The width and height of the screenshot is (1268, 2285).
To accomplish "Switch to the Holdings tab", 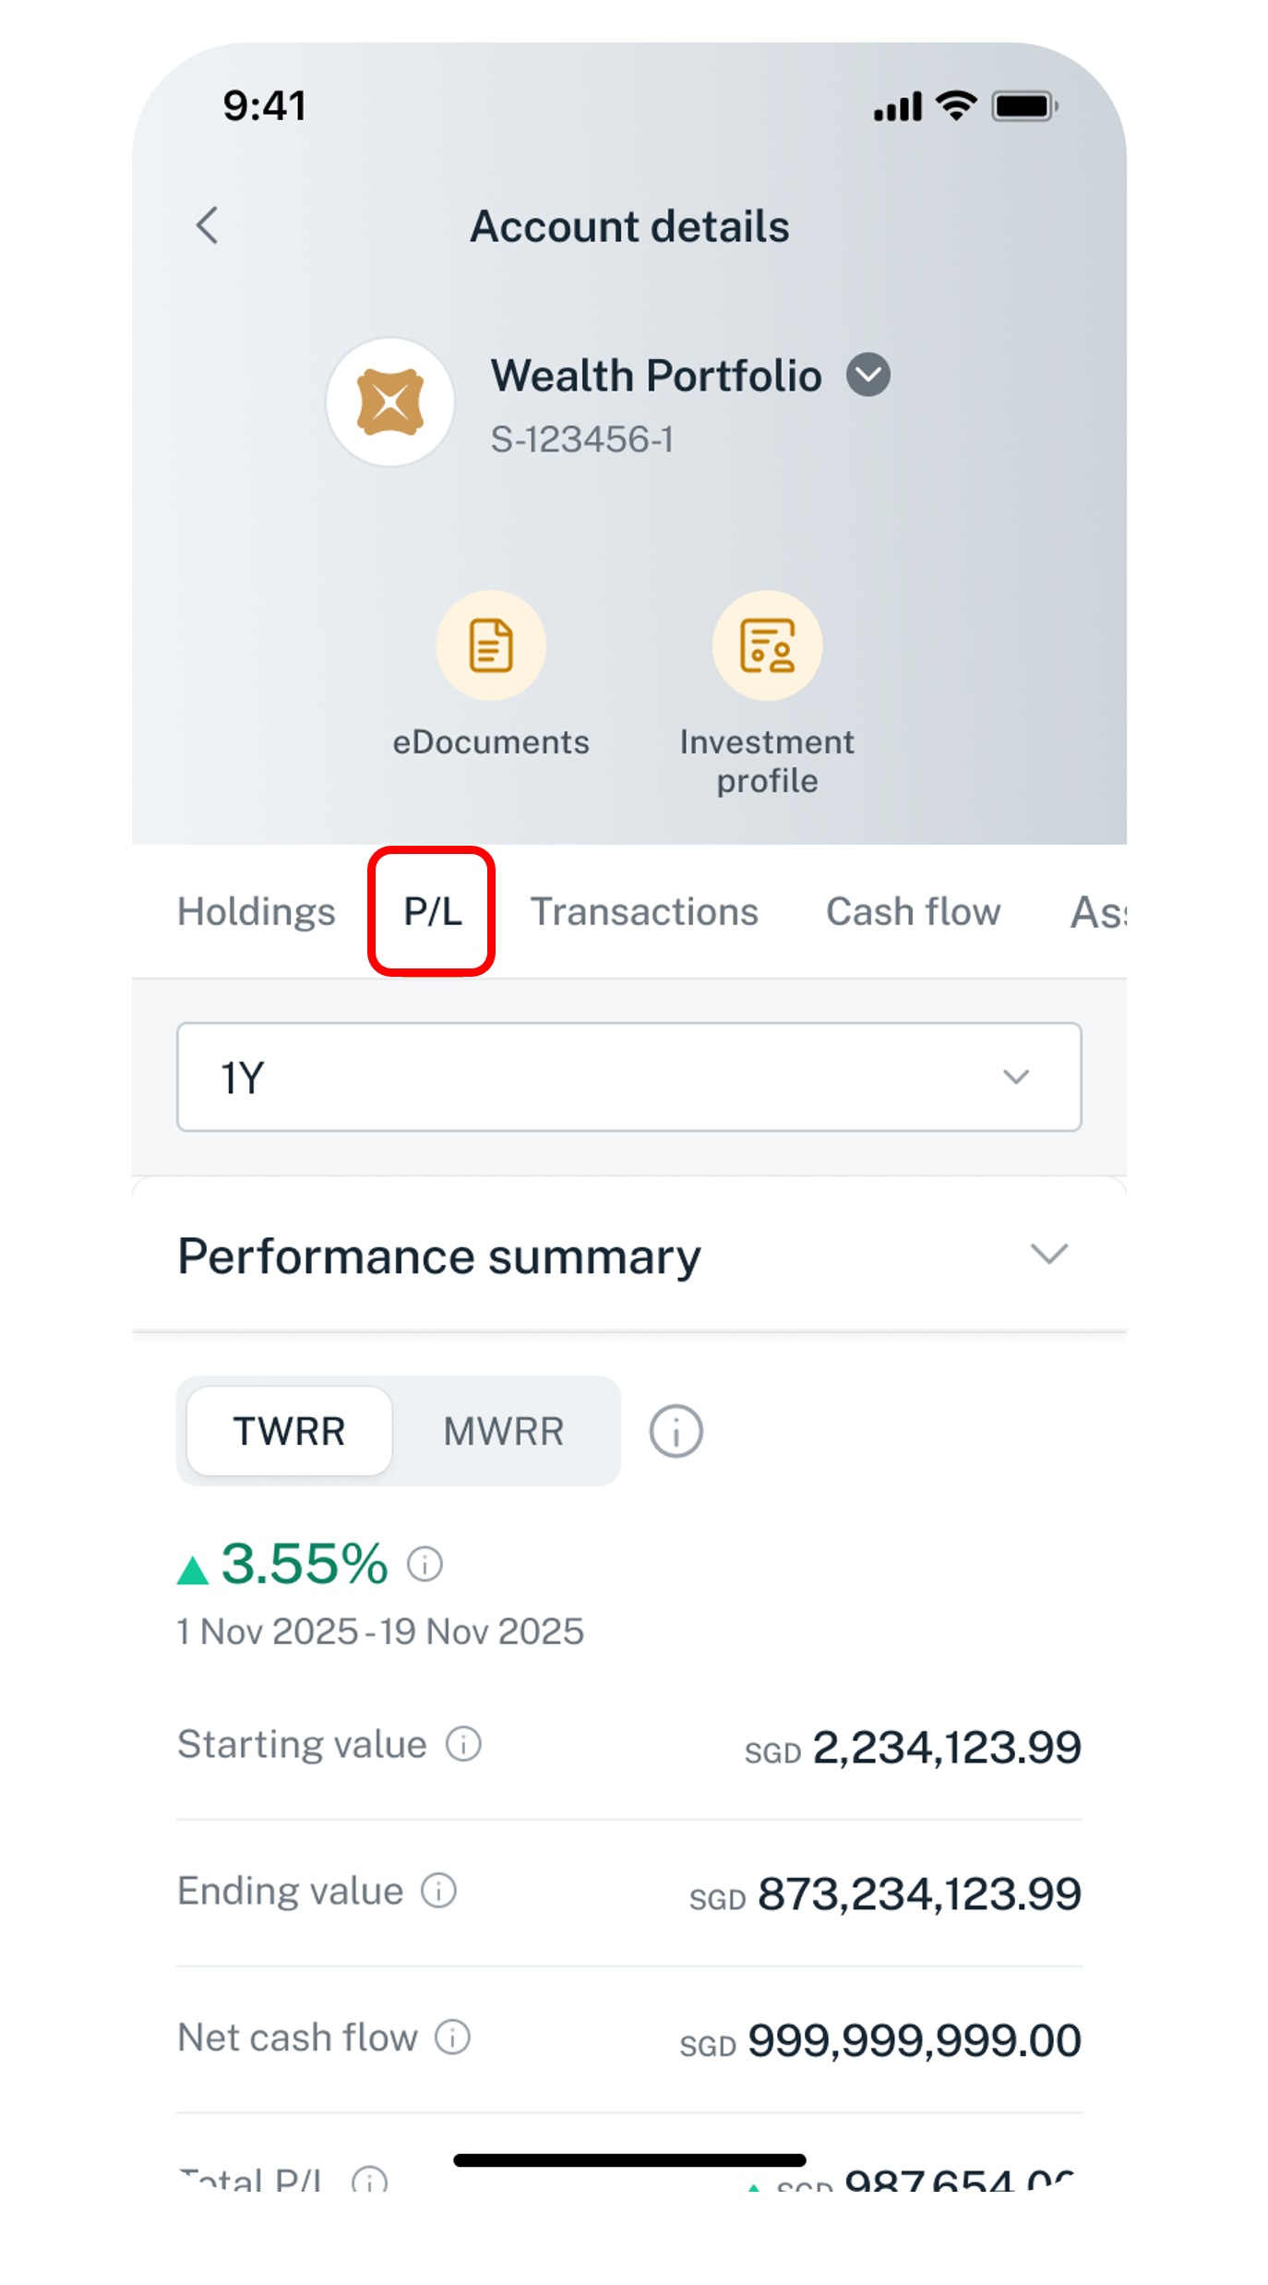I will pyautogui.click(x=257, y=911).
